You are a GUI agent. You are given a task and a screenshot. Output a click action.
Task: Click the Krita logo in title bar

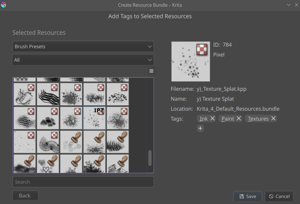[4, 5]
